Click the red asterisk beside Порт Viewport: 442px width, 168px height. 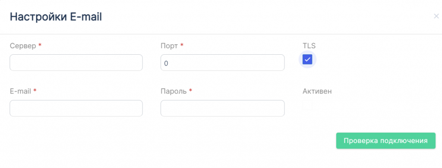click(182, 45)
